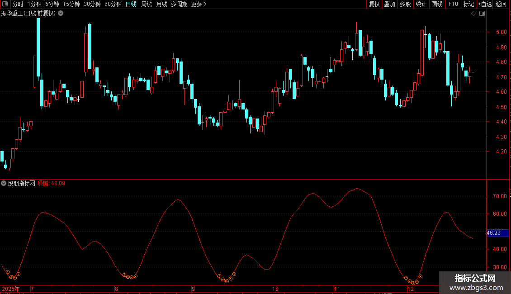This screenshot has height=294, width=511.
Task: Click the 叠加 overlay button
Action: point(389,4)
